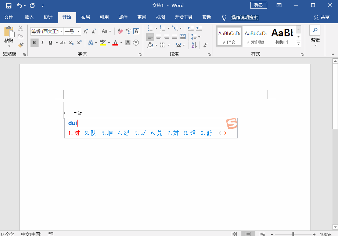Viewport: 338px width, 236px height.
Task: Open the Format Painter
Action: (21, 45)
